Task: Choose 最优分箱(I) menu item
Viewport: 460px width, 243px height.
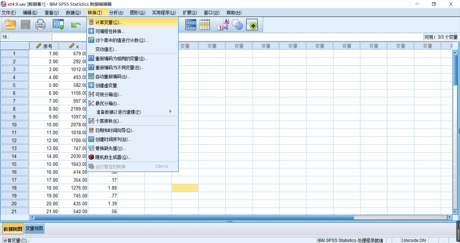Action: click(x=132, y=103)
